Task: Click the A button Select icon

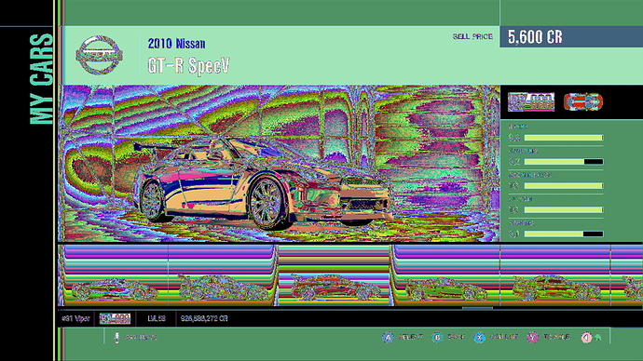Action: (388, 338)
